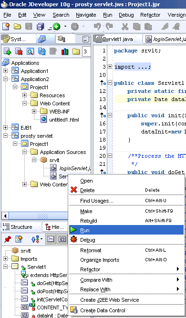This screenshot has height=318, width=186.
Task: Select Create Data Control in context menu
Action: (126, 310)
